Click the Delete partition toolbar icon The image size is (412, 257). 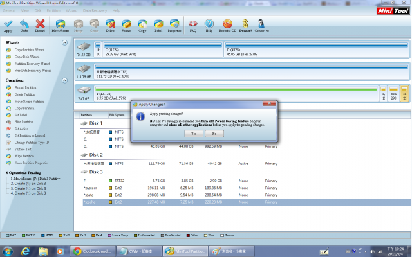pos(110,26)
